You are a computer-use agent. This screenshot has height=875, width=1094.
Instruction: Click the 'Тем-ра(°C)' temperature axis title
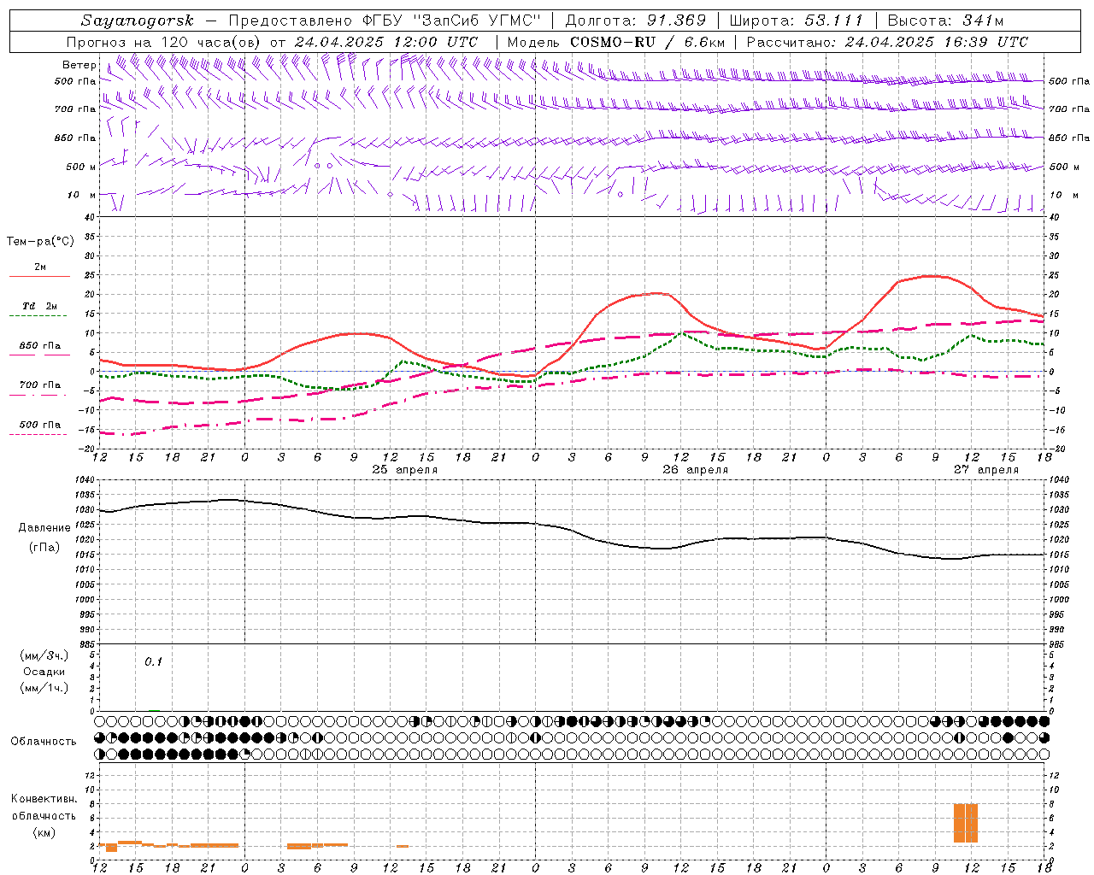click(40, 242)
